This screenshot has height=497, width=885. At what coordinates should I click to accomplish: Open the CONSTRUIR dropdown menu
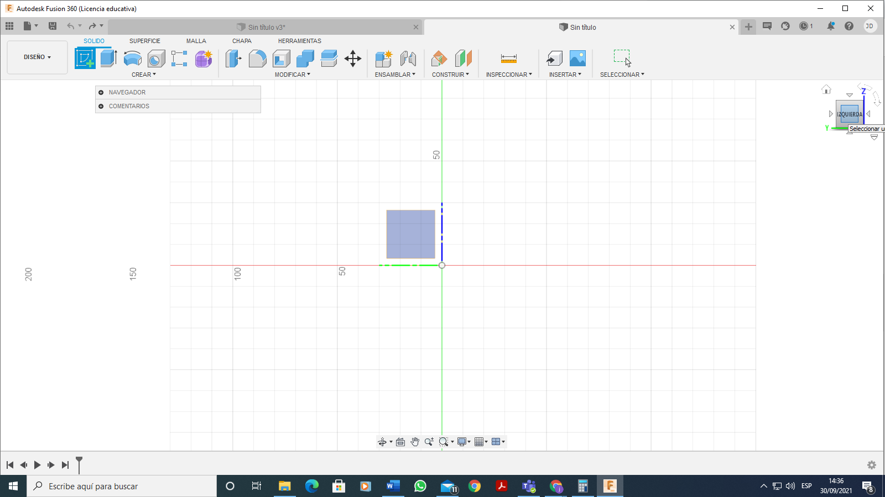pos(451,75)
